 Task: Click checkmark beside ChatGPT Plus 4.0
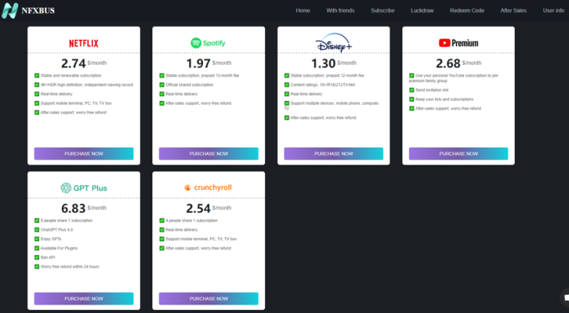point(37,230)
